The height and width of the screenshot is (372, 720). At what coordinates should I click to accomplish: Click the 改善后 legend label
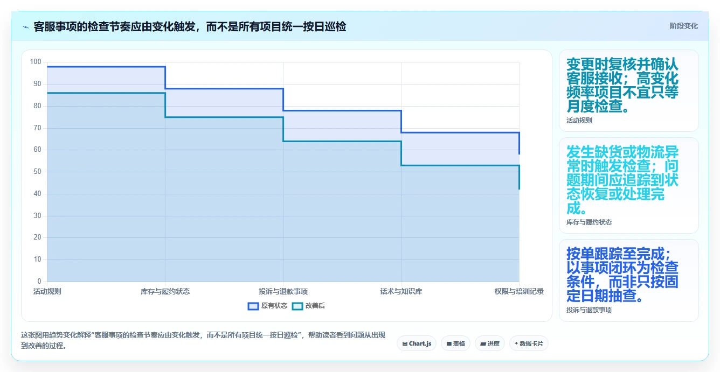pos(315,306)
